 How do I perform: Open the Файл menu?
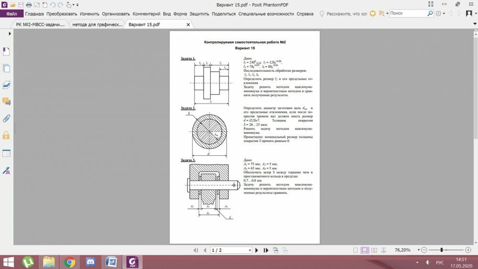click(x=11, y=14)
